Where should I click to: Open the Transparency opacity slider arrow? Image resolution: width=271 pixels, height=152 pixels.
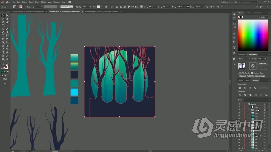click(266, 59)
